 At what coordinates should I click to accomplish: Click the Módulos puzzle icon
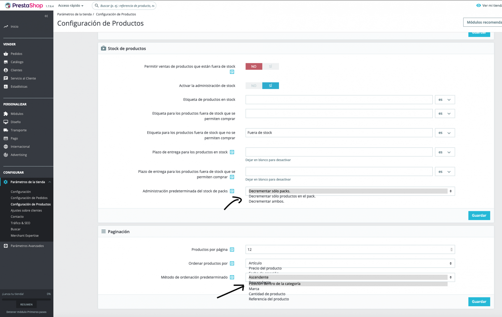pyautogui.click(x=6, y=114)
